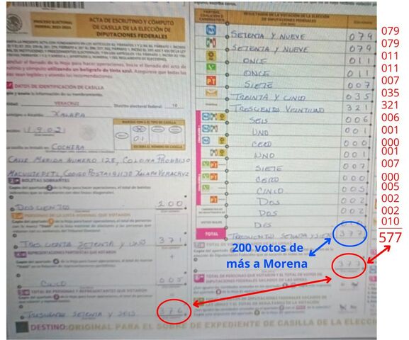
Task: Click the handwritten 'Seis' coalition row
Action: pos(258,120)
